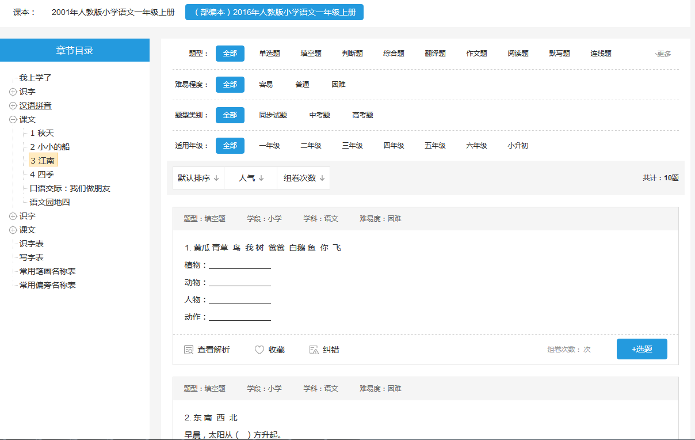Open 查看解析 for question 1
The width and height of the screenshot is (695, 440).
[207, 350]
